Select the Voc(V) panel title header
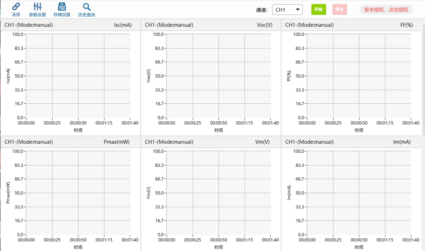 (211, 25)
